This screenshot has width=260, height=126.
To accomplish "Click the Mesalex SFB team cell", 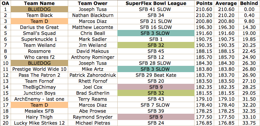I will click(x=39, y=111).
